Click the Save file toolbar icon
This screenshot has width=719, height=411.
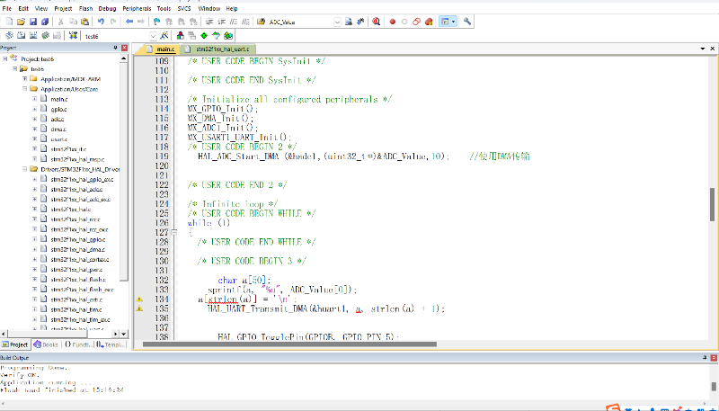(x=32, y=21)
